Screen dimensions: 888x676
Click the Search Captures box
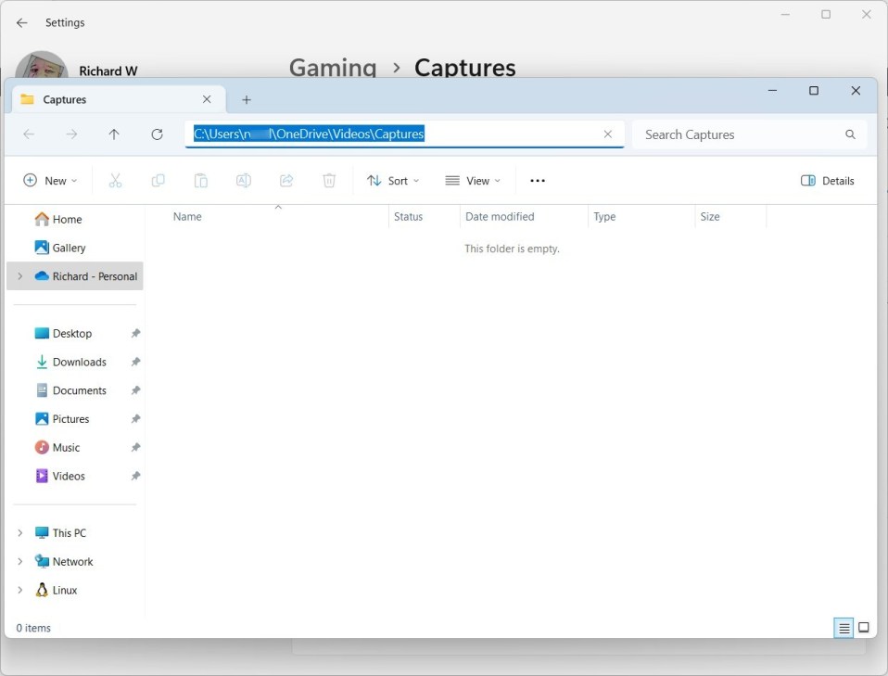click(x=749, y=134)
